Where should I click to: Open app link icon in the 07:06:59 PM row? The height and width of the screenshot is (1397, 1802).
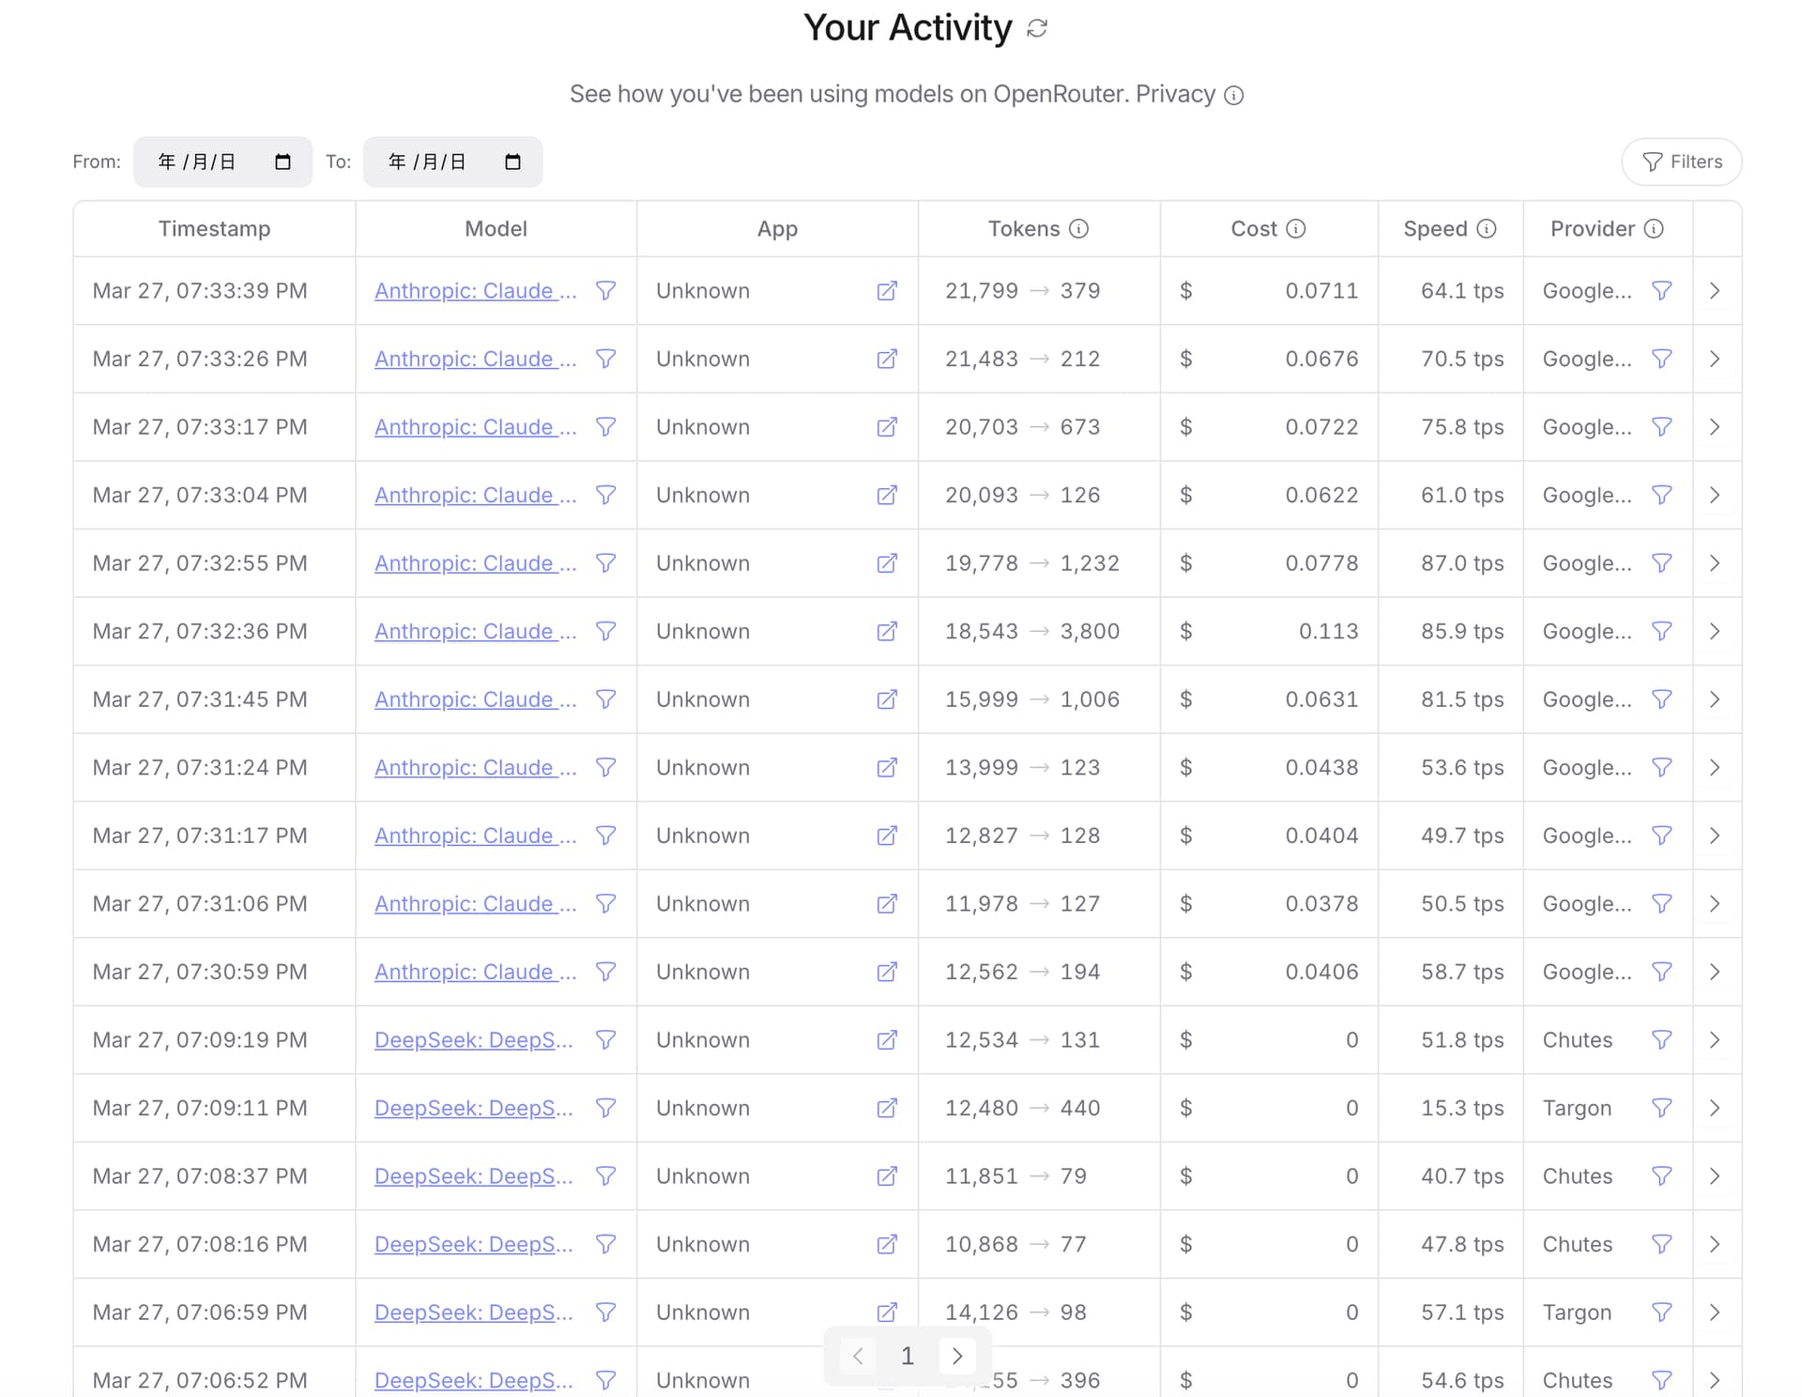pos(887,1312)
